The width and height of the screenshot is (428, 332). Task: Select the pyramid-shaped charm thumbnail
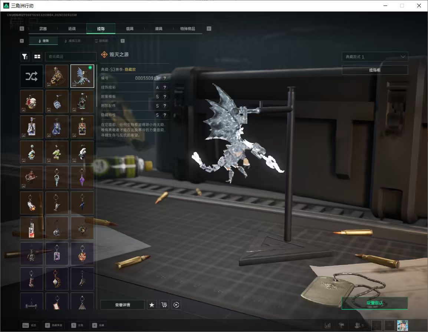click(x=82, y=302)
